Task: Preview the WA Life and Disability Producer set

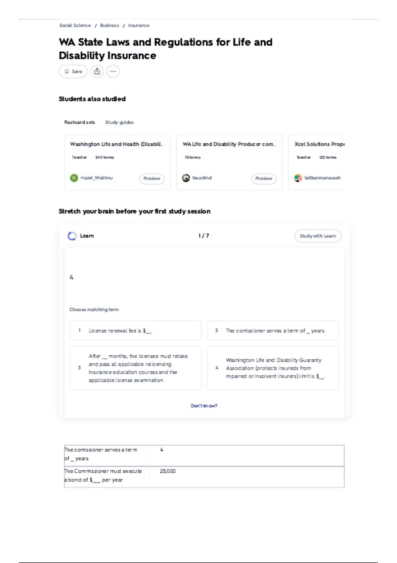Action: [264, 179]
